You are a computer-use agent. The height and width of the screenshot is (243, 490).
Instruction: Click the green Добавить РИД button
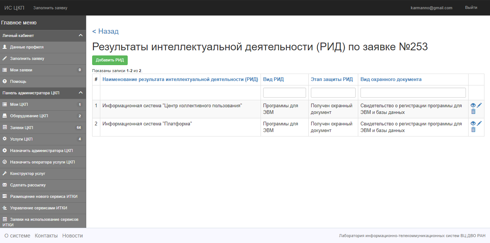110,60
